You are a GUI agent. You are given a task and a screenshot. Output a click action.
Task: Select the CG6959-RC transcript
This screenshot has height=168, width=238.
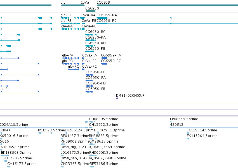[x=167, y=23]
